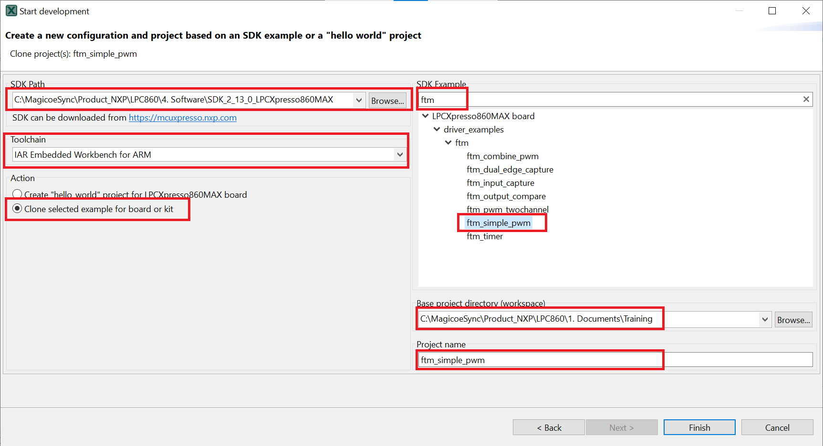Select 'Create hello world project' radio option

(18, 194)
